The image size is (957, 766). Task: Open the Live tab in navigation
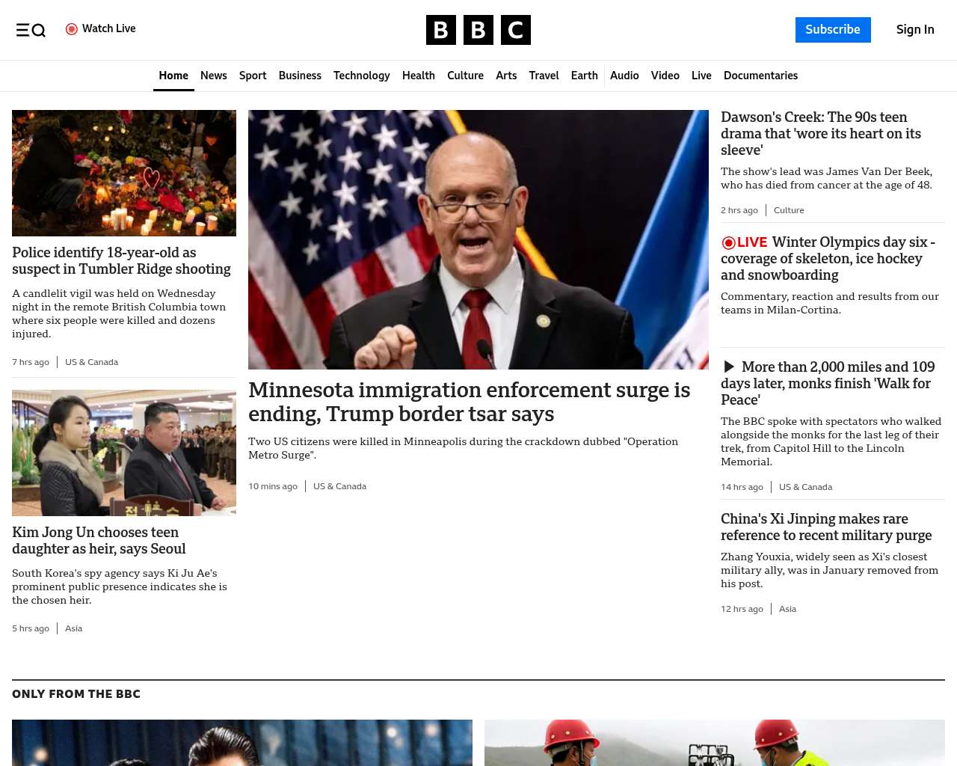(701, 76)
